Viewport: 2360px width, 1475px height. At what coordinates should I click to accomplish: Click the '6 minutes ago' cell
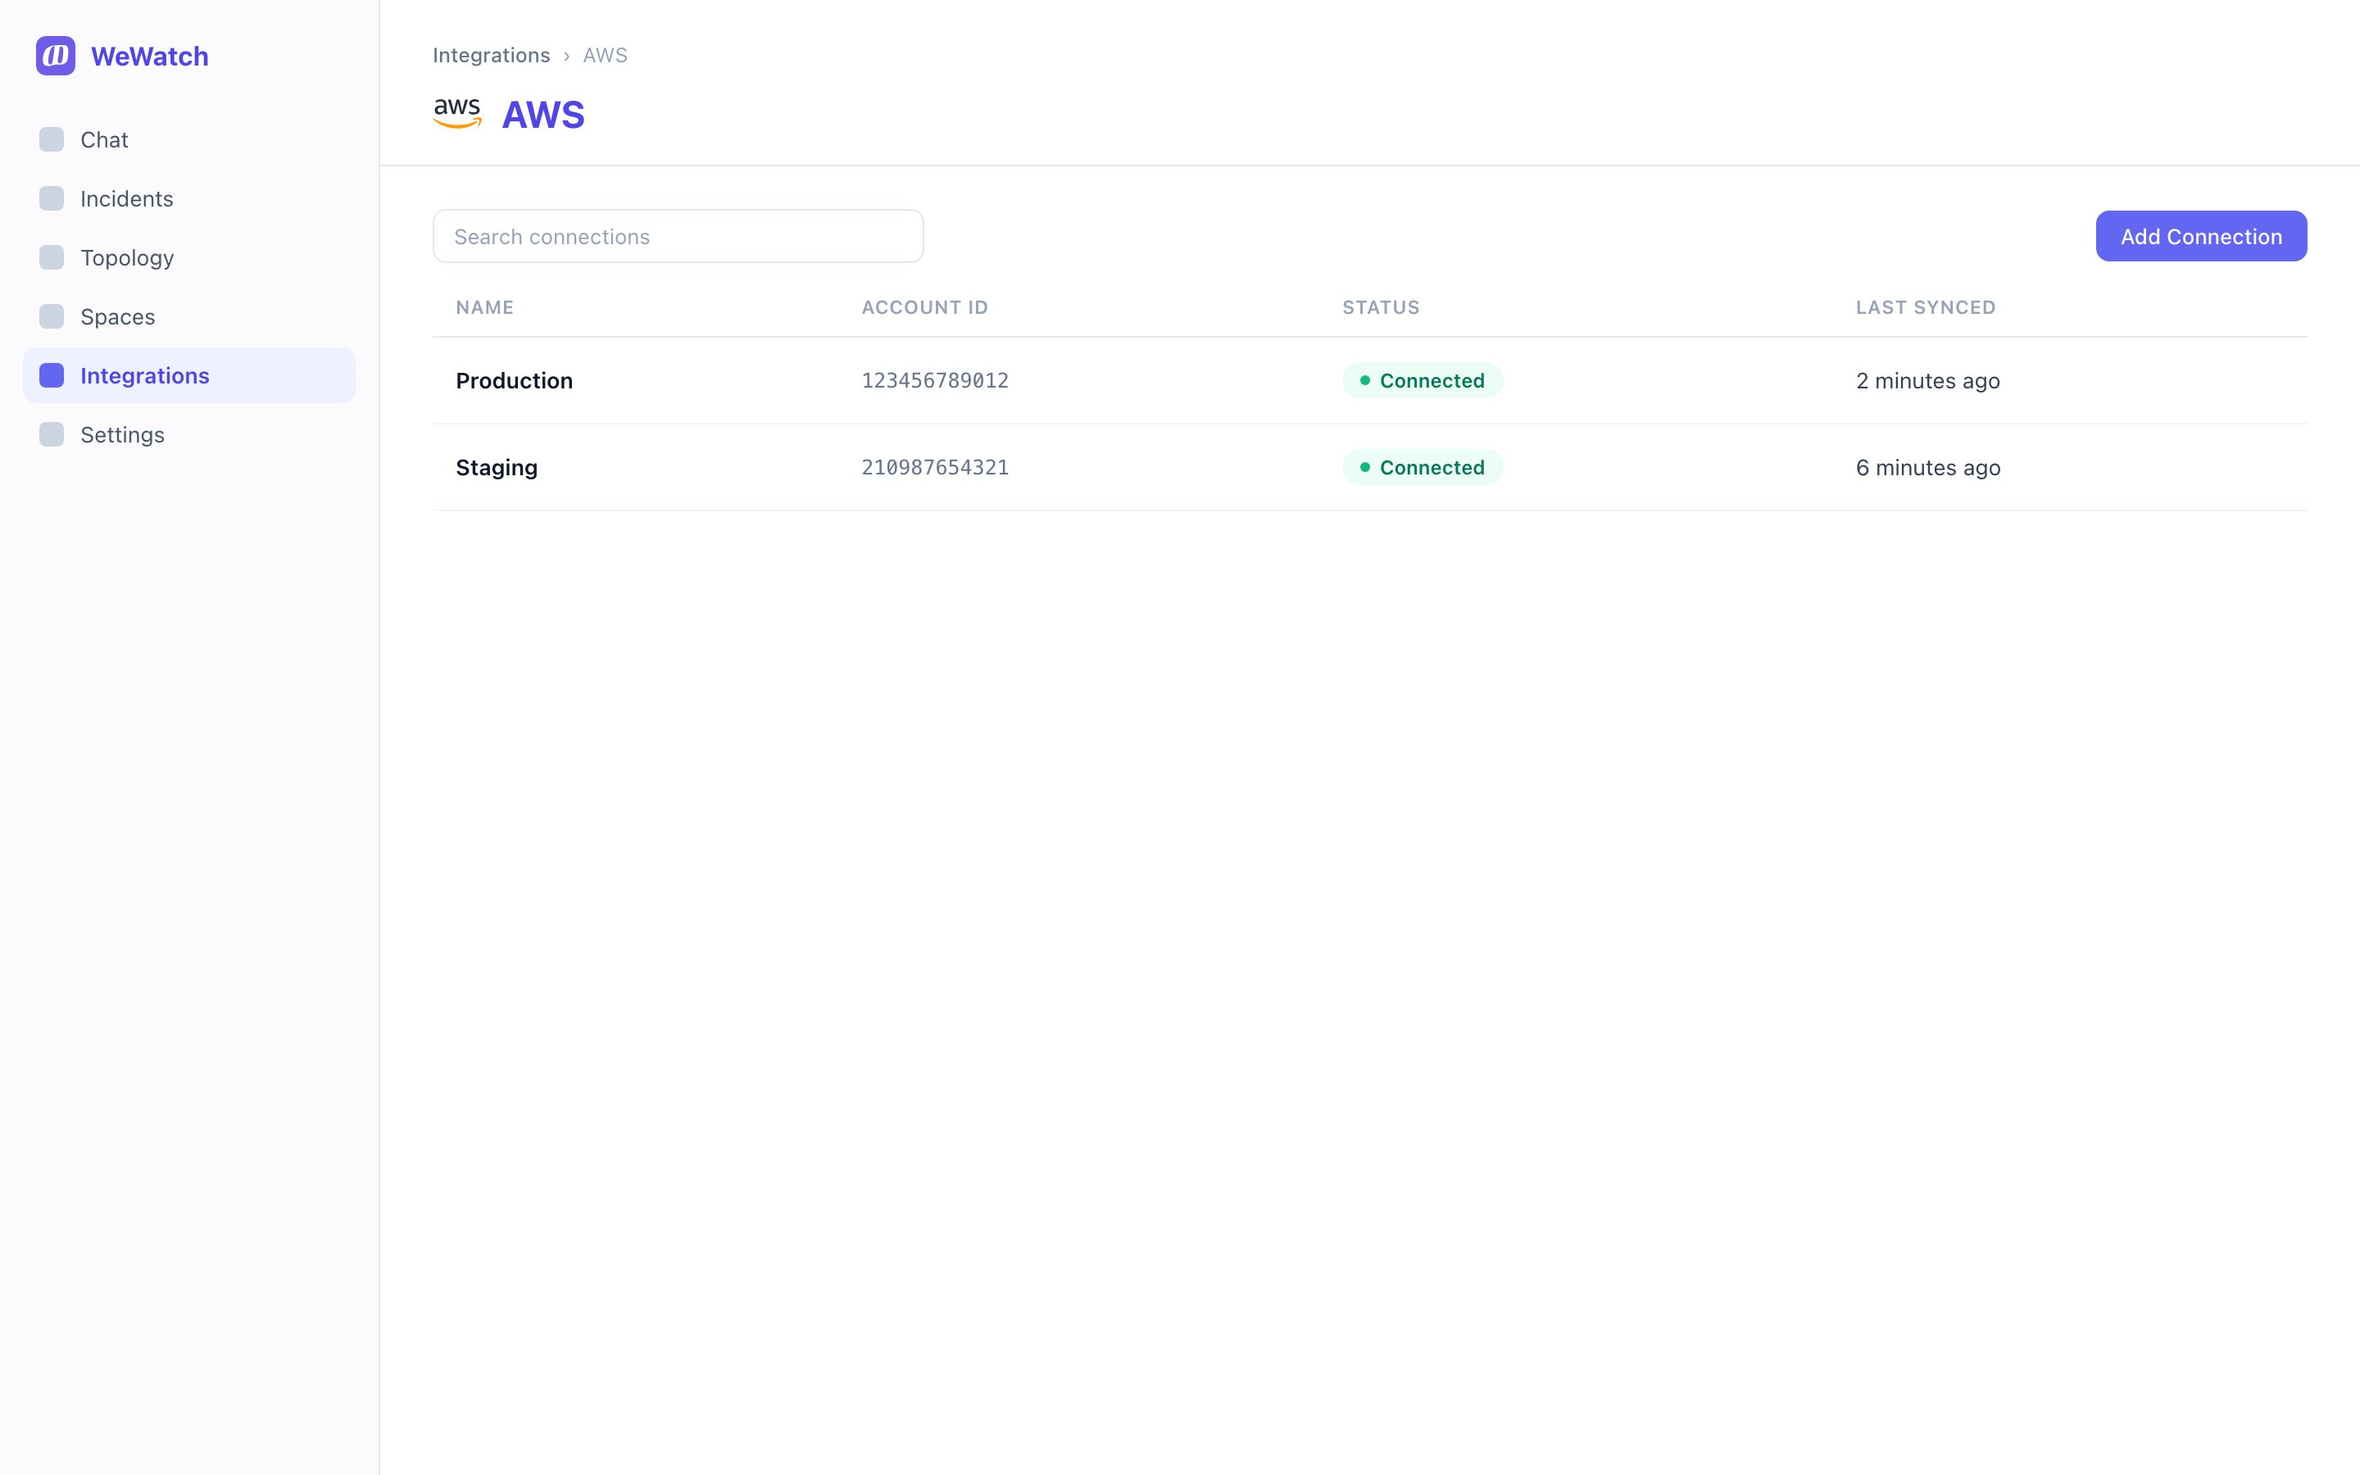pos(1927,467)
